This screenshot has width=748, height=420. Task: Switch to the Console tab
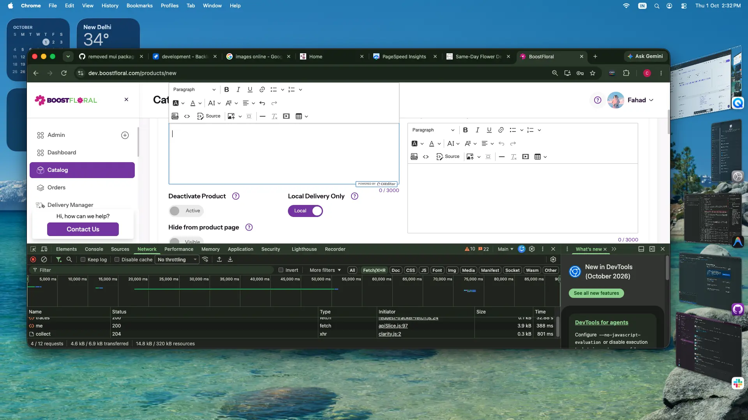(94, 249)
